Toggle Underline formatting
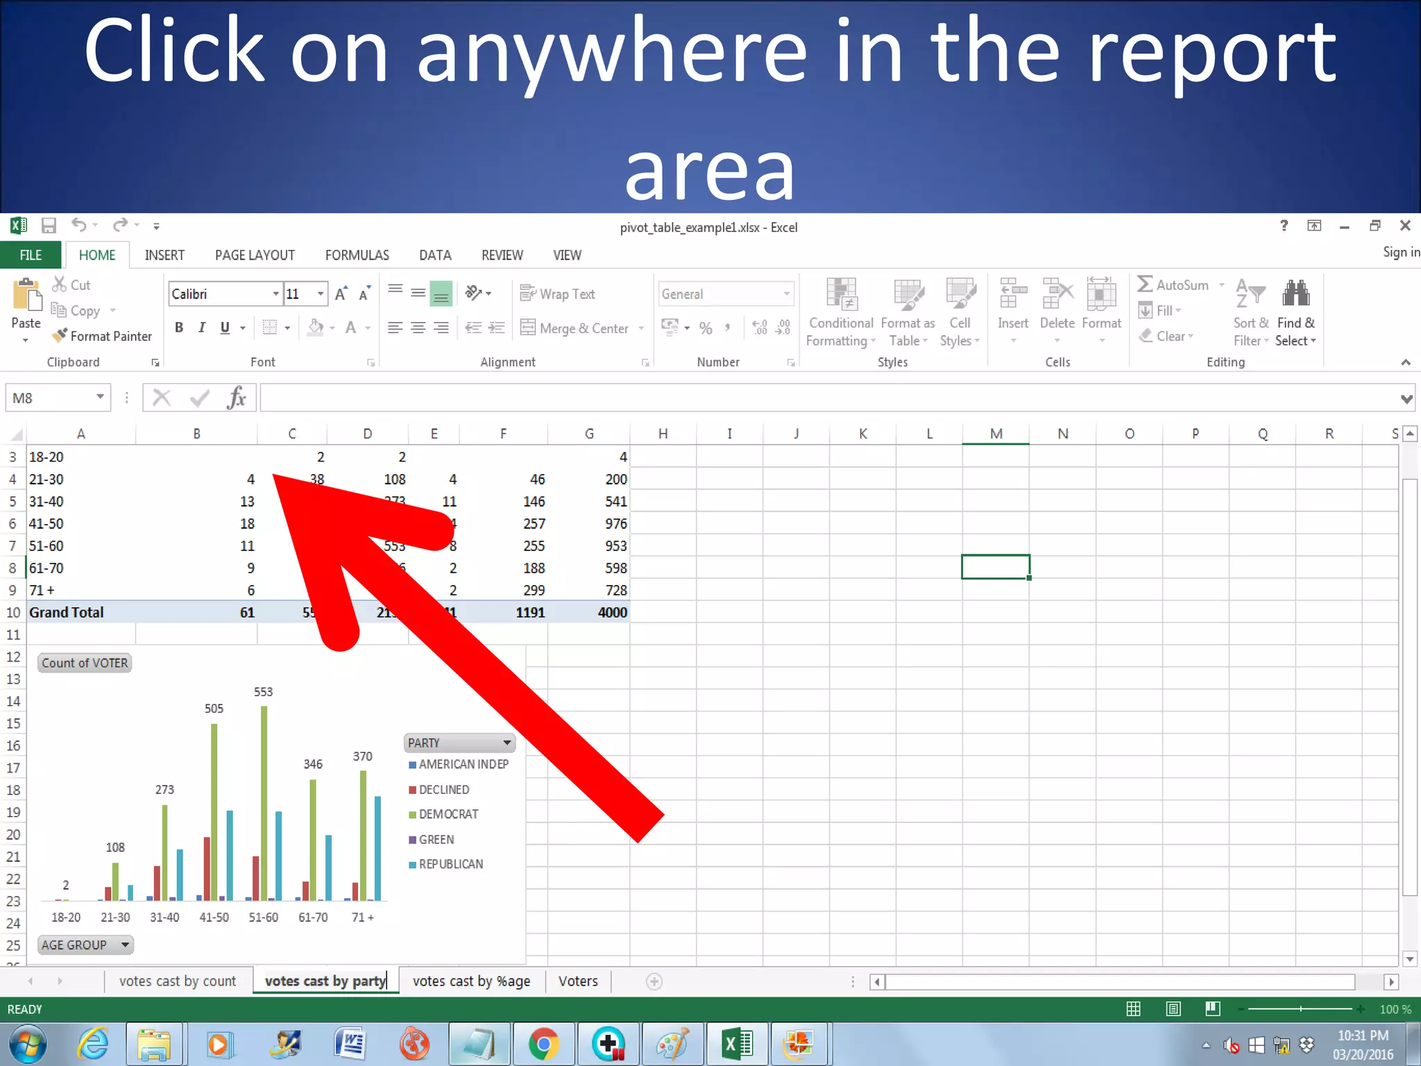This screenshot has height=1066, width=1421. pyautogui.click(x=225, y=328)
